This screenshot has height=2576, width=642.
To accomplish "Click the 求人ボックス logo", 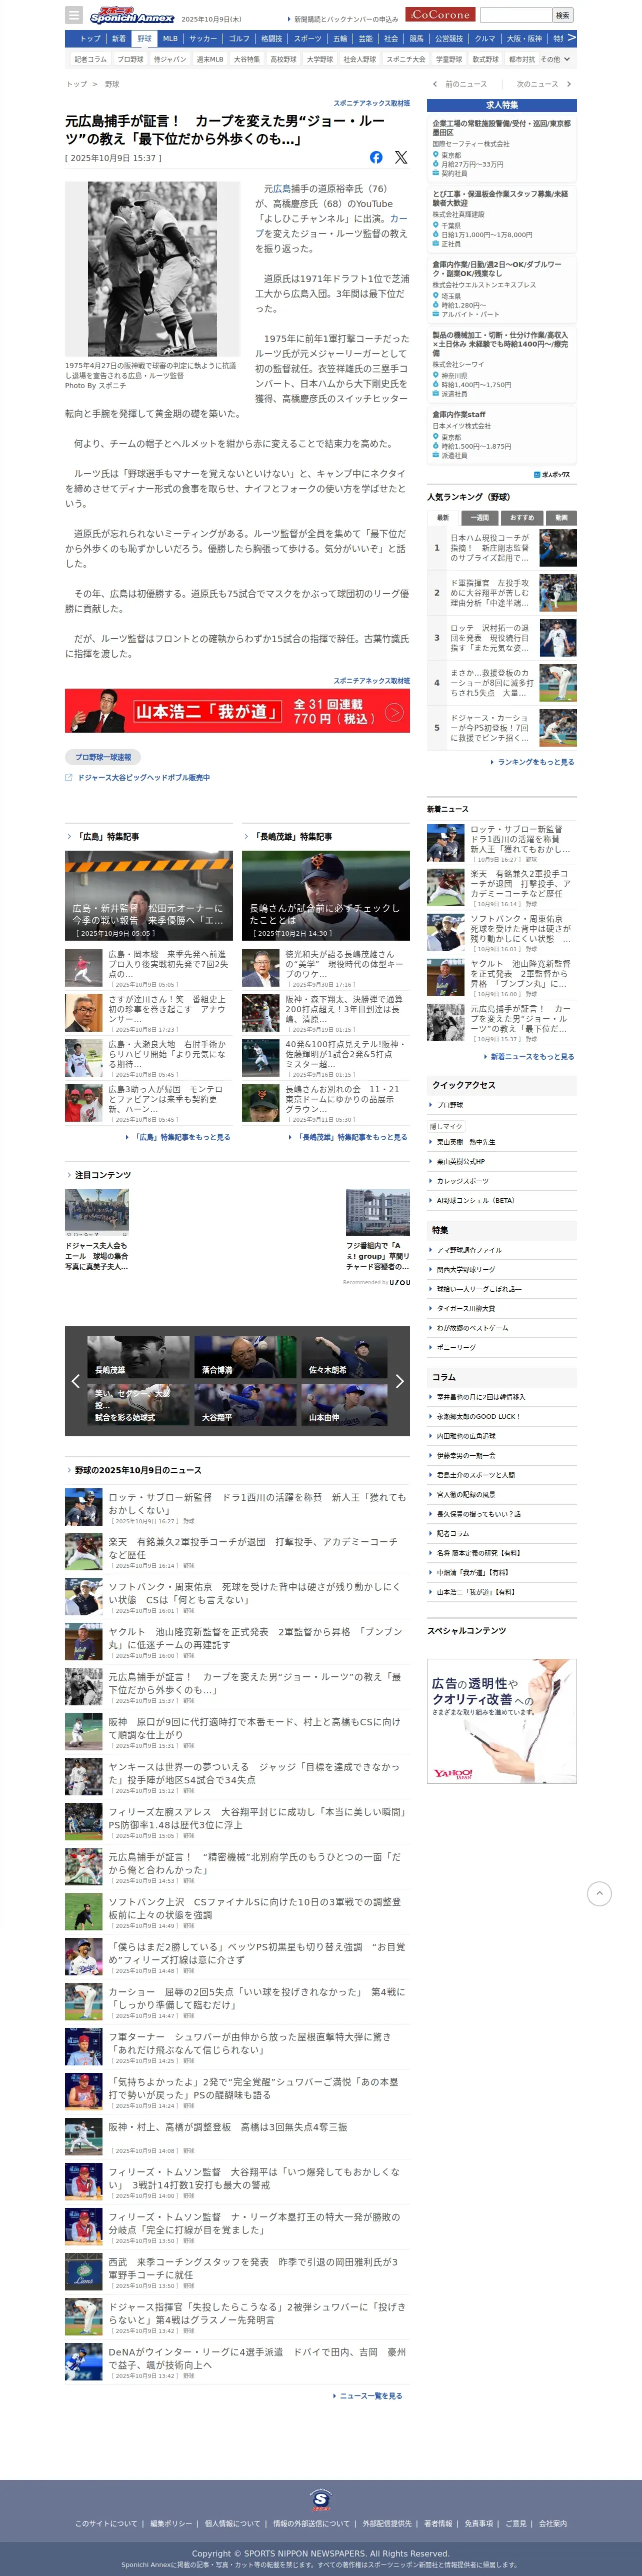I will tap(552, 474).
